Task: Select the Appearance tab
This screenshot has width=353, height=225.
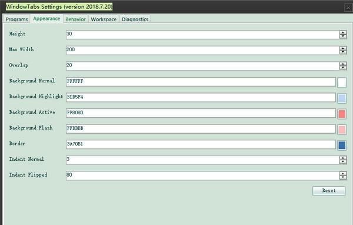Action: (46, 18)
